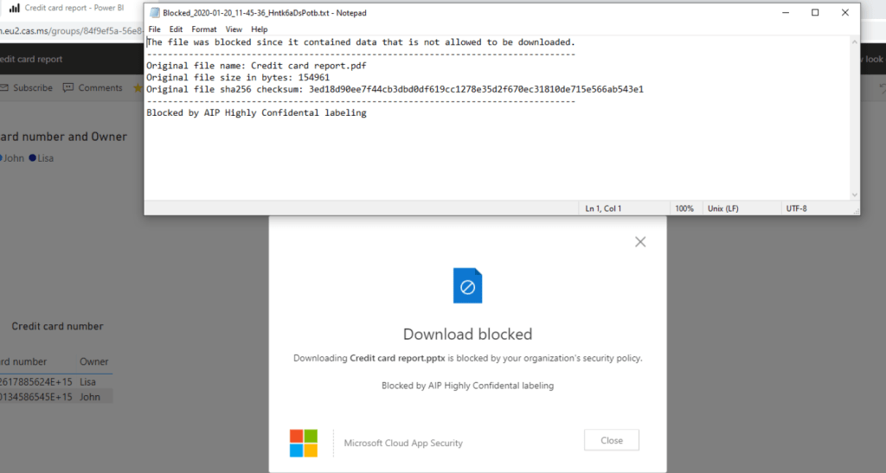Viewport: 886px width, 473px height.
Task: Select the Lisa legend dot
Action: 32,158
